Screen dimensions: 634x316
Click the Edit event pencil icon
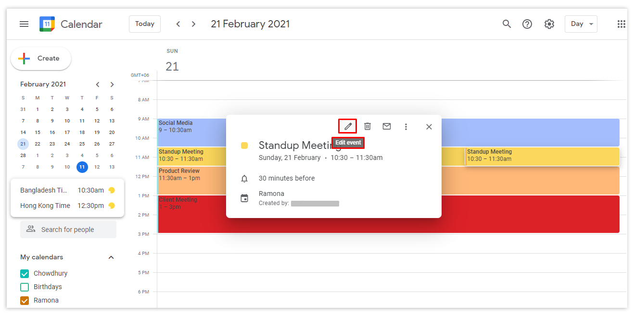point(348,126)
